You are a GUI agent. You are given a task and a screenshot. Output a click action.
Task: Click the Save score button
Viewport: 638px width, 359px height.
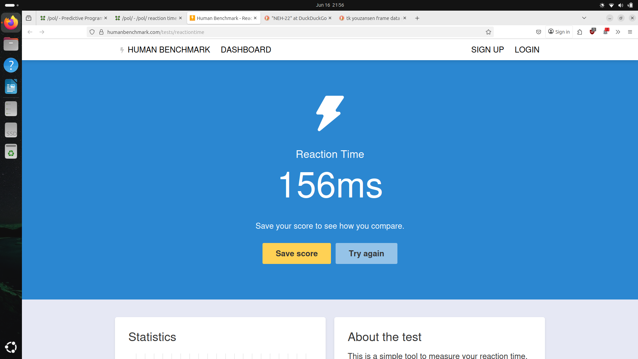coord(296,253)
